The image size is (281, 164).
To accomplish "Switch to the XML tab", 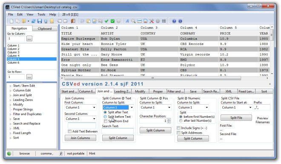I will coord(228,92).
